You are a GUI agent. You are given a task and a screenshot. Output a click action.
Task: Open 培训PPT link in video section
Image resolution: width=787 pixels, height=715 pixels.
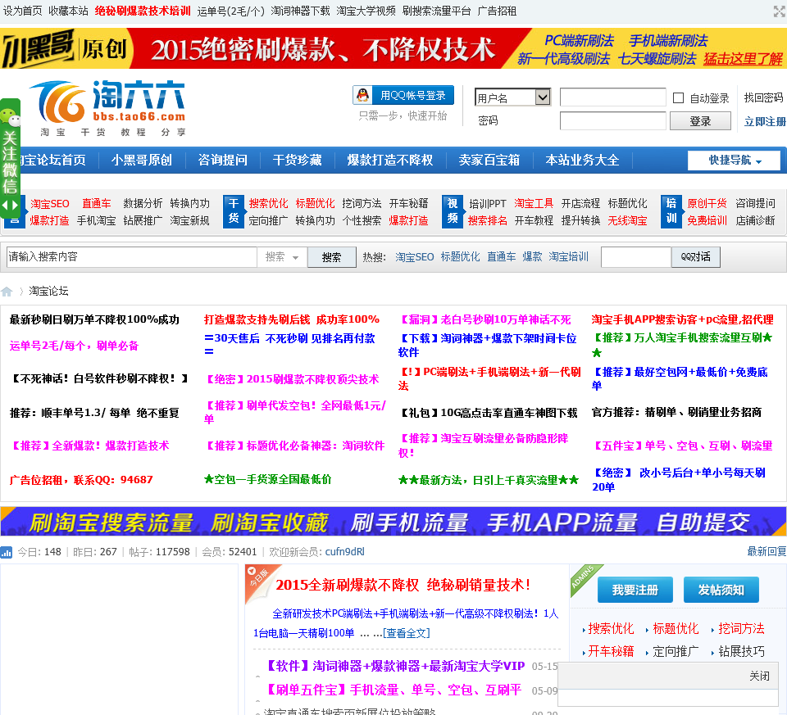click(487, 204)
